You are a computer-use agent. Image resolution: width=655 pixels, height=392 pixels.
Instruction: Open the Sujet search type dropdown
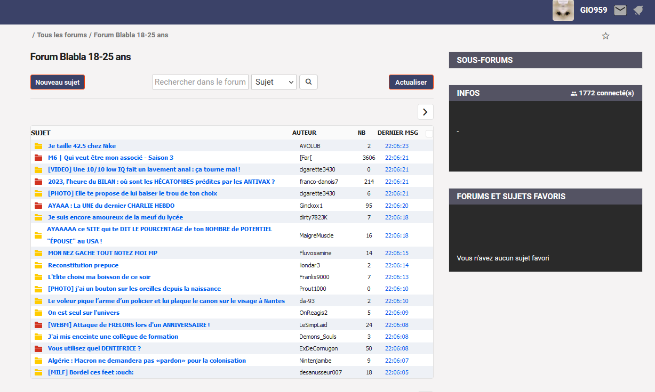(x=274, y=82)
